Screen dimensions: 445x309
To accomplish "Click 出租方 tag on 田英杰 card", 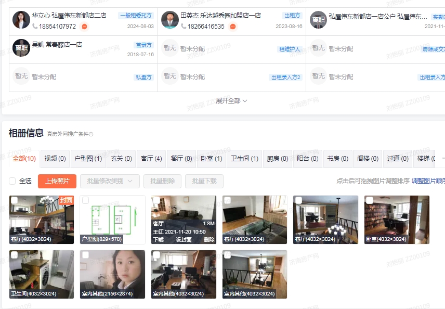I will click(x=292, y=15).
